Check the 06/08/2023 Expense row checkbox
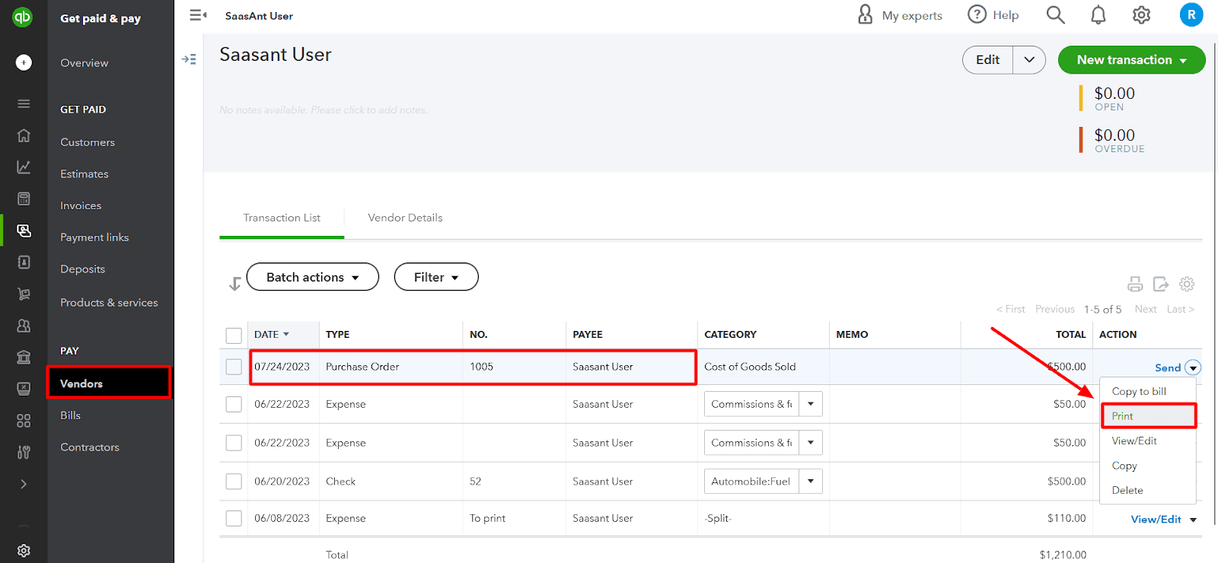Screen dimensions: 1218x563 (234, 518)
